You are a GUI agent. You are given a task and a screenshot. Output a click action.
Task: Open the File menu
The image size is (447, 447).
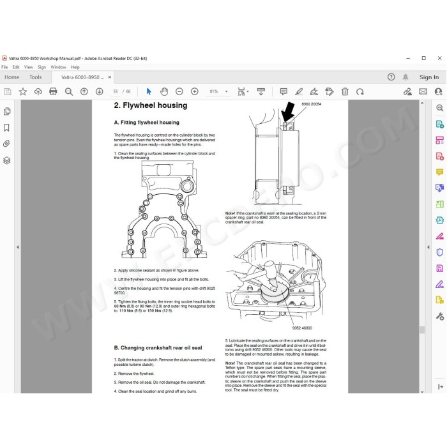(4, 67)
